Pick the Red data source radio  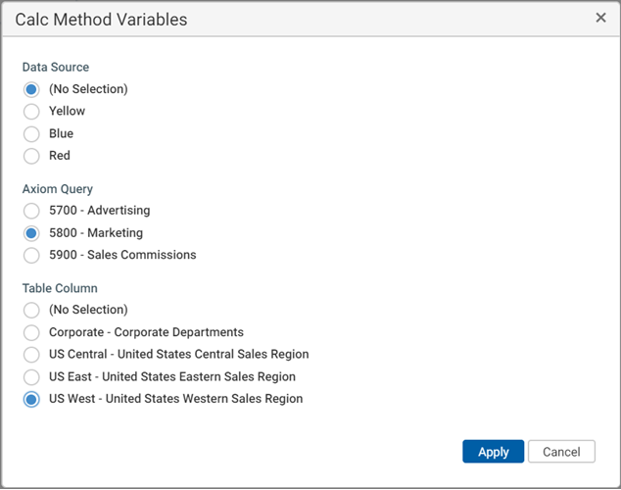pyautogui.click(x=31, y=156)
